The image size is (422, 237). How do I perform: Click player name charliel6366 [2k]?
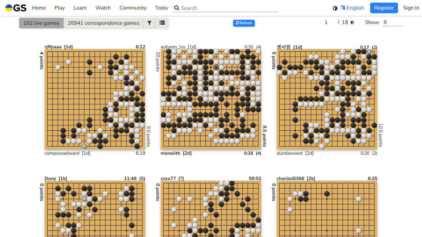point(296,178)
